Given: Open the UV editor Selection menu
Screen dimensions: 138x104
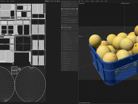Looking at the screenshot, I should coord(3,1).
